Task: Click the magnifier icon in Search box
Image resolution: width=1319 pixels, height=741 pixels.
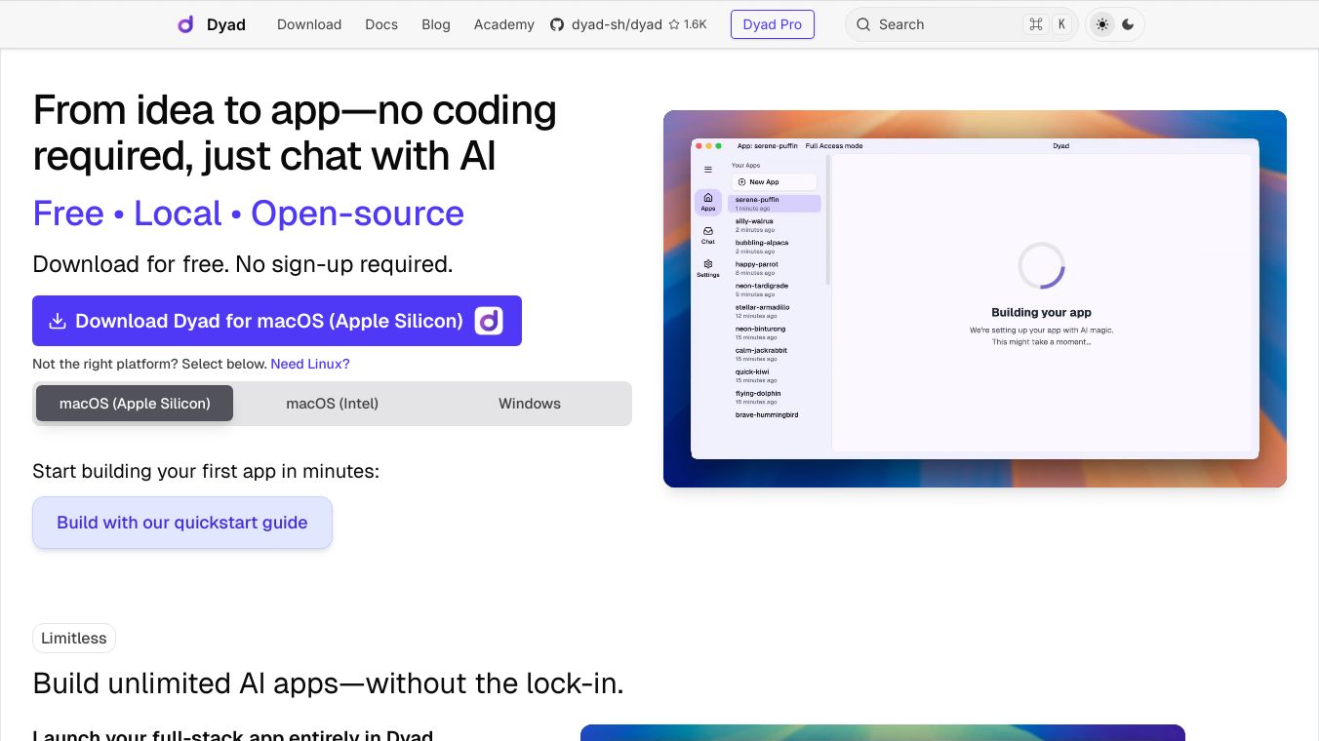Action: pyautogui.click(x=863, y=24)
